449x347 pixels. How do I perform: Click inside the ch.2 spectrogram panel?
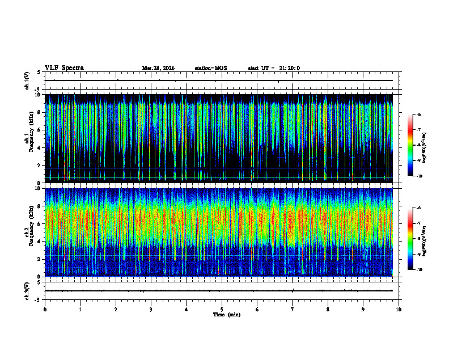click(219, 232)
